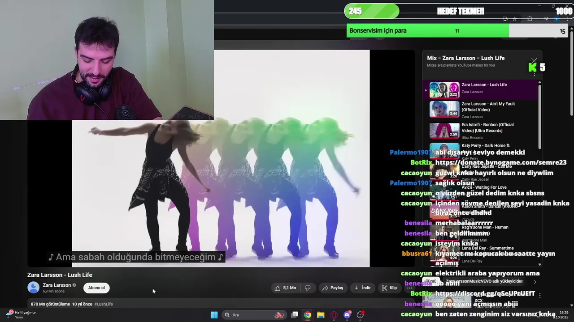The width and height of the screenshot is (574, 322).
Task: Switch to Google Chrome in taskbar
Action: (307, 315)
